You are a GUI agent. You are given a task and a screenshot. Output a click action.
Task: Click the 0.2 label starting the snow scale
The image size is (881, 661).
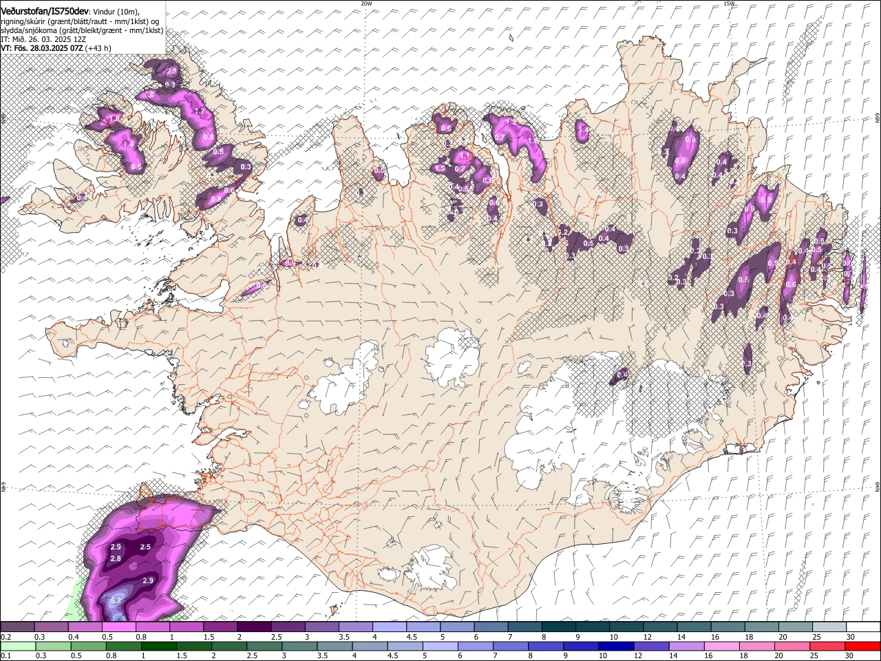(6, 637)
